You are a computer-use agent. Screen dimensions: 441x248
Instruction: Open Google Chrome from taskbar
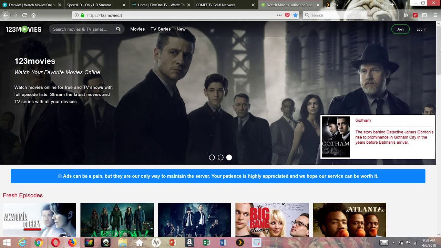tap(38, 242)
